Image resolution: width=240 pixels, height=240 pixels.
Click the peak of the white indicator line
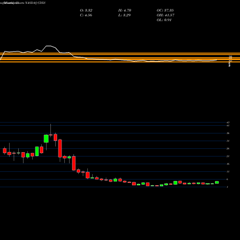click(49, 46)
